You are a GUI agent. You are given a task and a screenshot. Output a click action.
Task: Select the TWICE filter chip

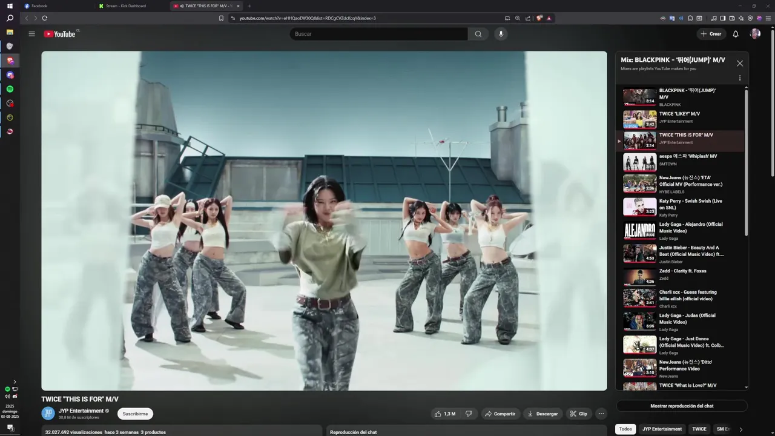(x=699, y=429)
